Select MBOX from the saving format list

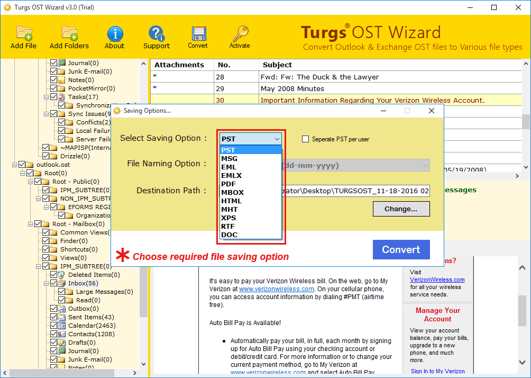pos(233,192)
